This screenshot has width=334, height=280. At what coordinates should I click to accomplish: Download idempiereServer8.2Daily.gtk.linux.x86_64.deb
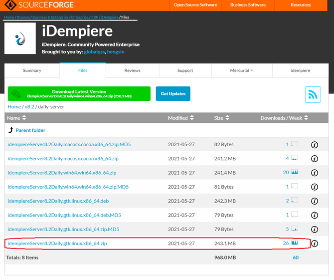coord(58,201)
